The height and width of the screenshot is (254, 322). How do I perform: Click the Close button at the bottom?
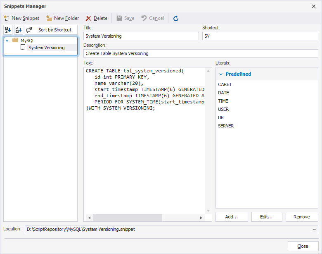303,246
